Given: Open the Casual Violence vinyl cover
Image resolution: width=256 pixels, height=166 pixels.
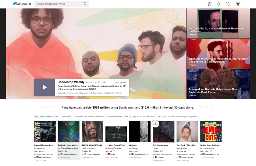Looking at the screenshot, I should point(116,134).
